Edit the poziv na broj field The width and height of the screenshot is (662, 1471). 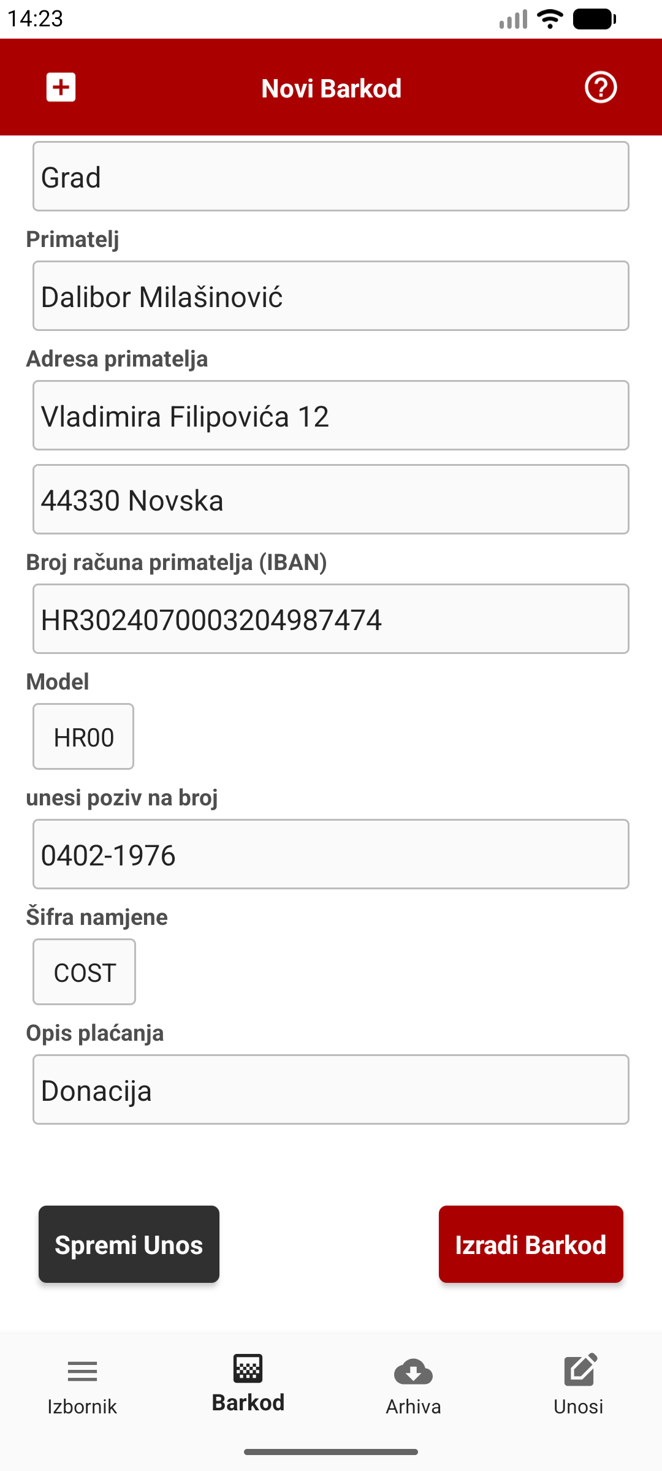331,854
